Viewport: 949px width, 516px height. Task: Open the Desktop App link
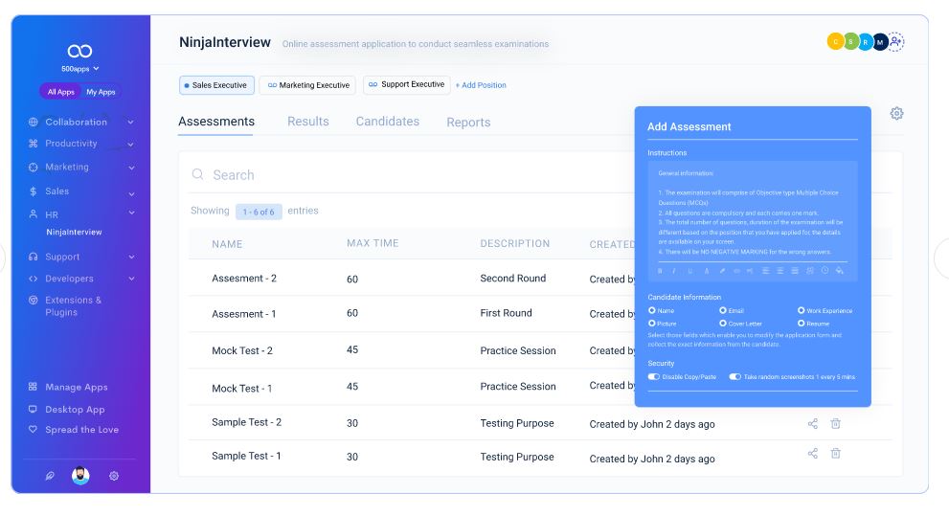click(75, 410)
